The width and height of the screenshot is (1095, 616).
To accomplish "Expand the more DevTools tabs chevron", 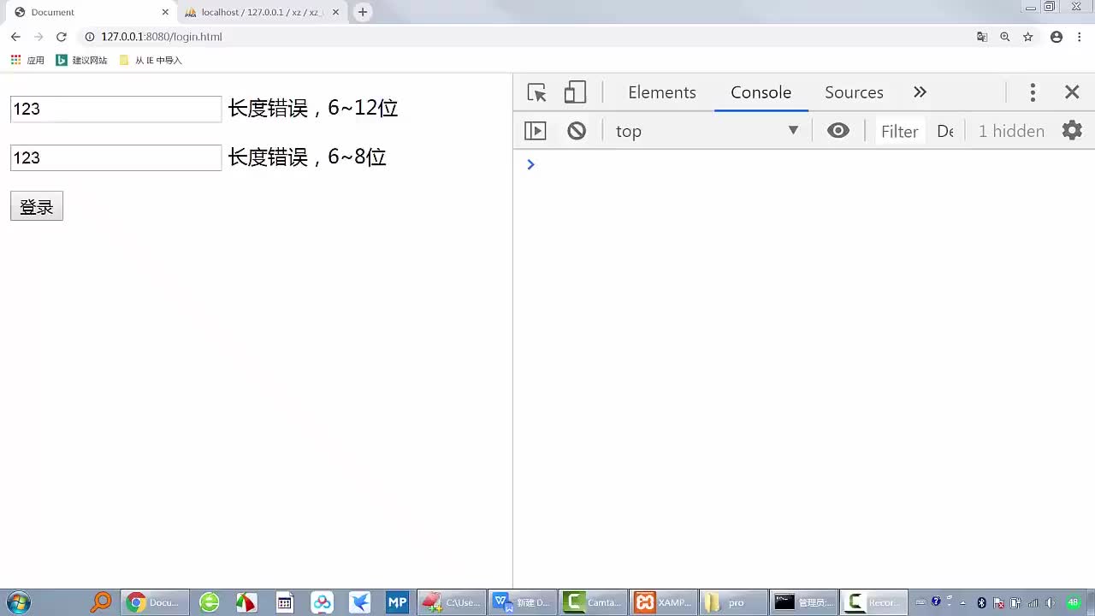I will click(x=920, y=92).
